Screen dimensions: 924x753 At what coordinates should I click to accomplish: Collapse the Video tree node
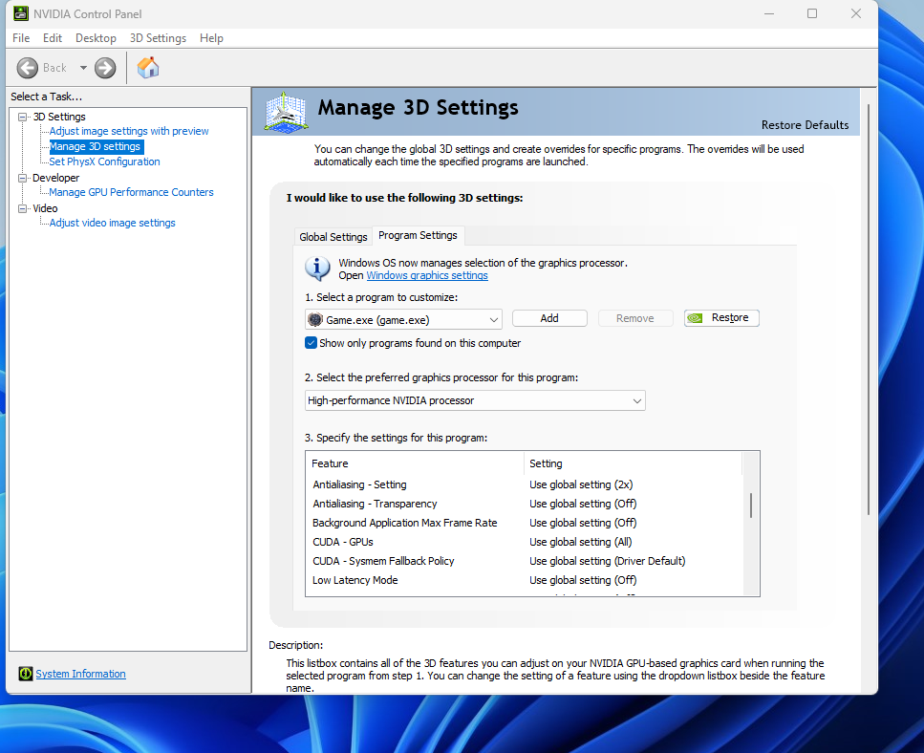(x=22, y=208)
